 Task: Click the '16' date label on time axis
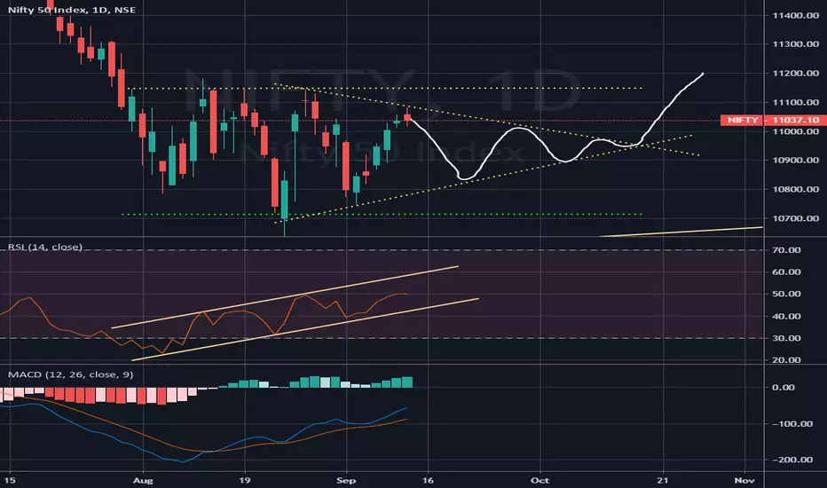pyautogui.click(x=428, y=481)
